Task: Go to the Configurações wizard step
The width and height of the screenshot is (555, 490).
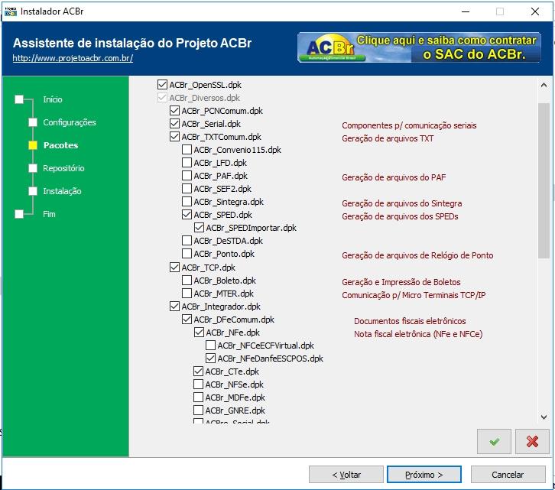Action: [70, 122]
